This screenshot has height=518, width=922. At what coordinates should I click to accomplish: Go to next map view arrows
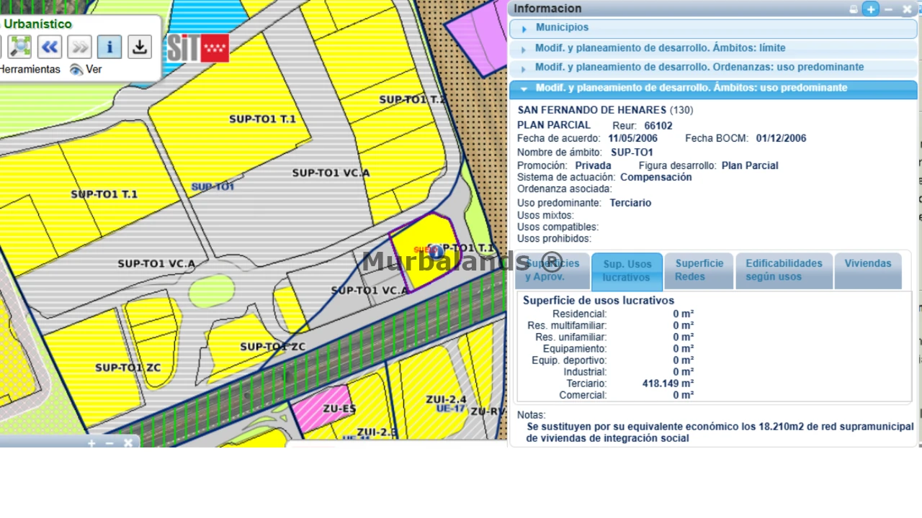pos(80,47)
